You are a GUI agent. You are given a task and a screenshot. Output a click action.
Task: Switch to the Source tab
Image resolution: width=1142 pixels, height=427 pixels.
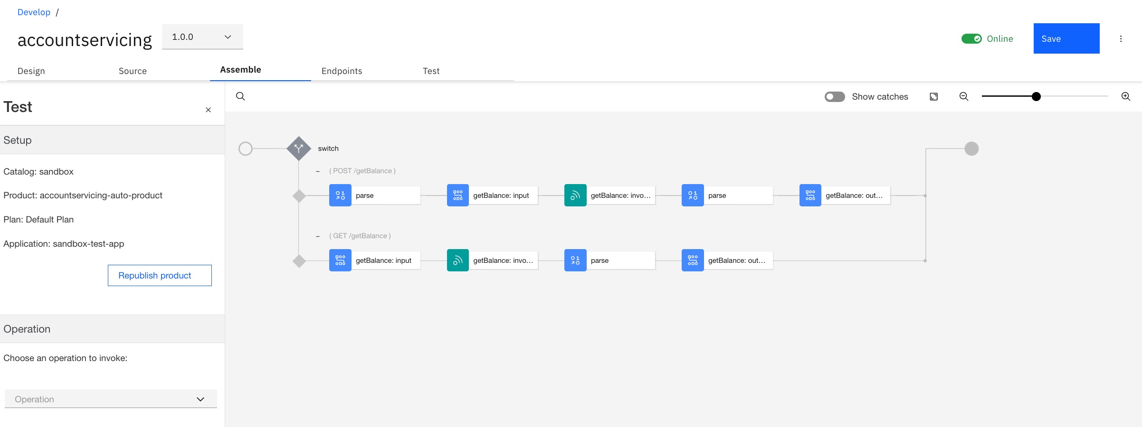pos(133,71)
